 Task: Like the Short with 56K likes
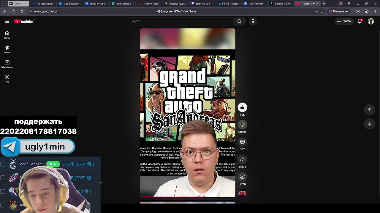242,107
